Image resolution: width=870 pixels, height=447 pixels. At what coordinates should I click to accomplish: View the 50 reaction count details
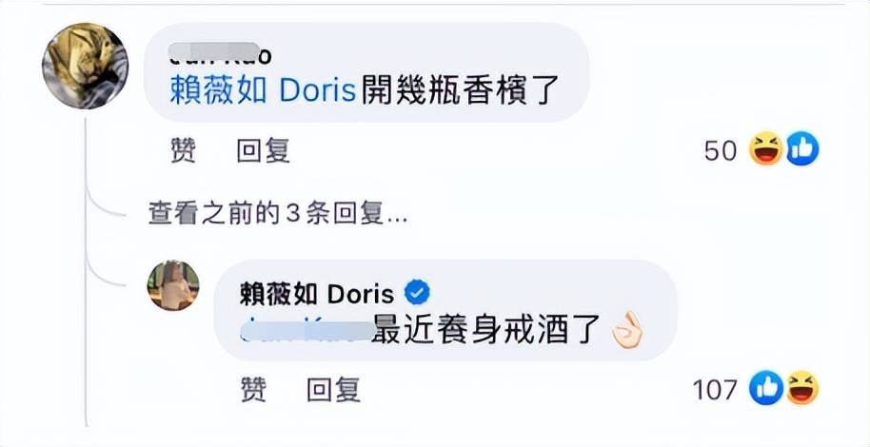(x=721, y=150)
